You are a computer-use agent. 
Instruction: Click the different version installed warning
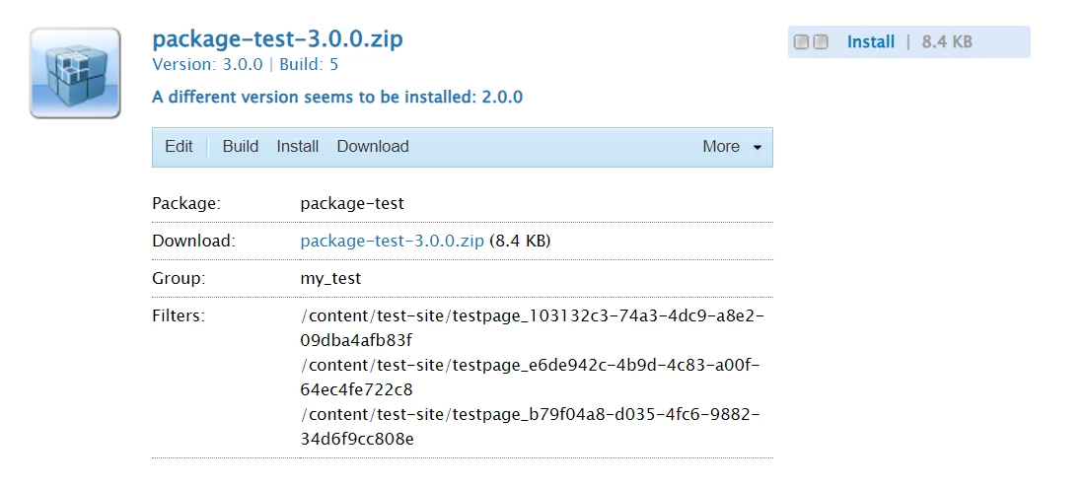337,97
